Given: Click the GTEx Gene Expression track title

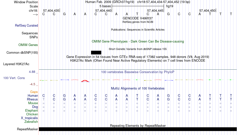Looking at the screenshot, I should 138,57.
